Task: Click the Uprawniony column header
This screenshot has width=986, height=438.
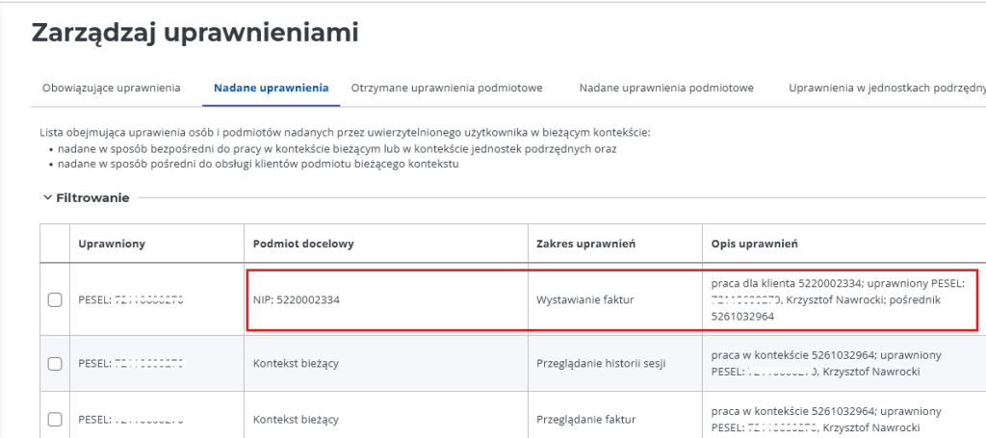Action: 112,244
